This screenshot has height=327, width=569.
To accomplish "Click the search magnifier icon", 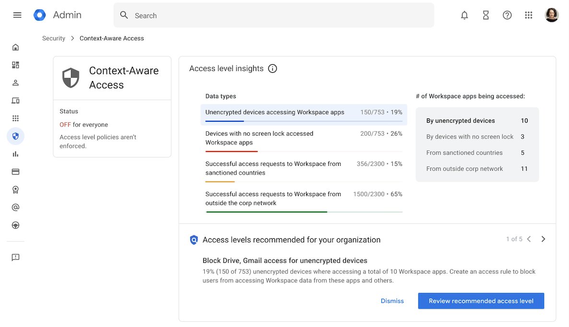I will [x=124, y=15].
